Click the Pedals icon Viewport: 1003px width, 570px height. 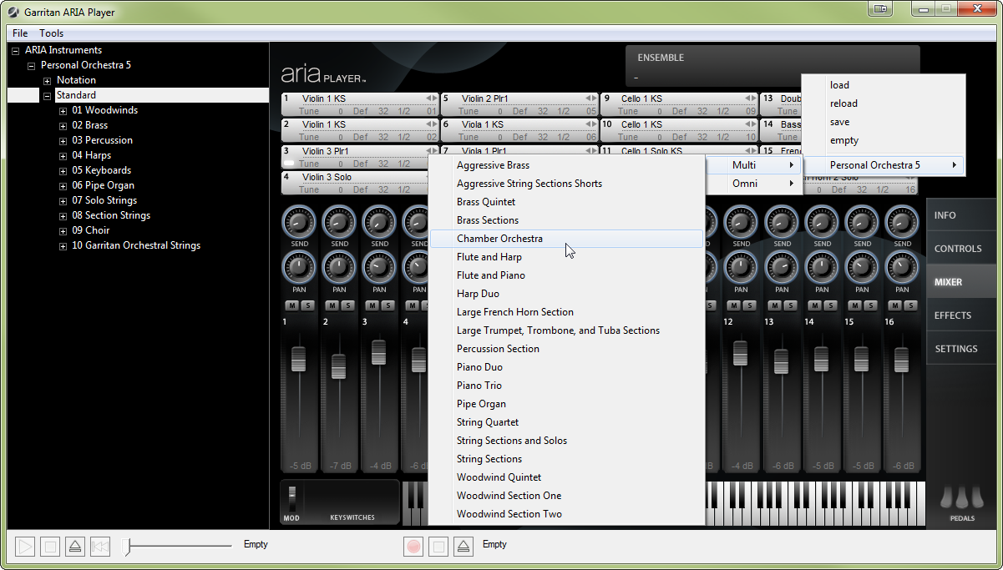[x=961, y=499]
